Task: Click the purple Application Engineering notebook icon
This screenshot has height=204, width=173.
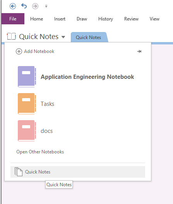Action: [27, 76]
